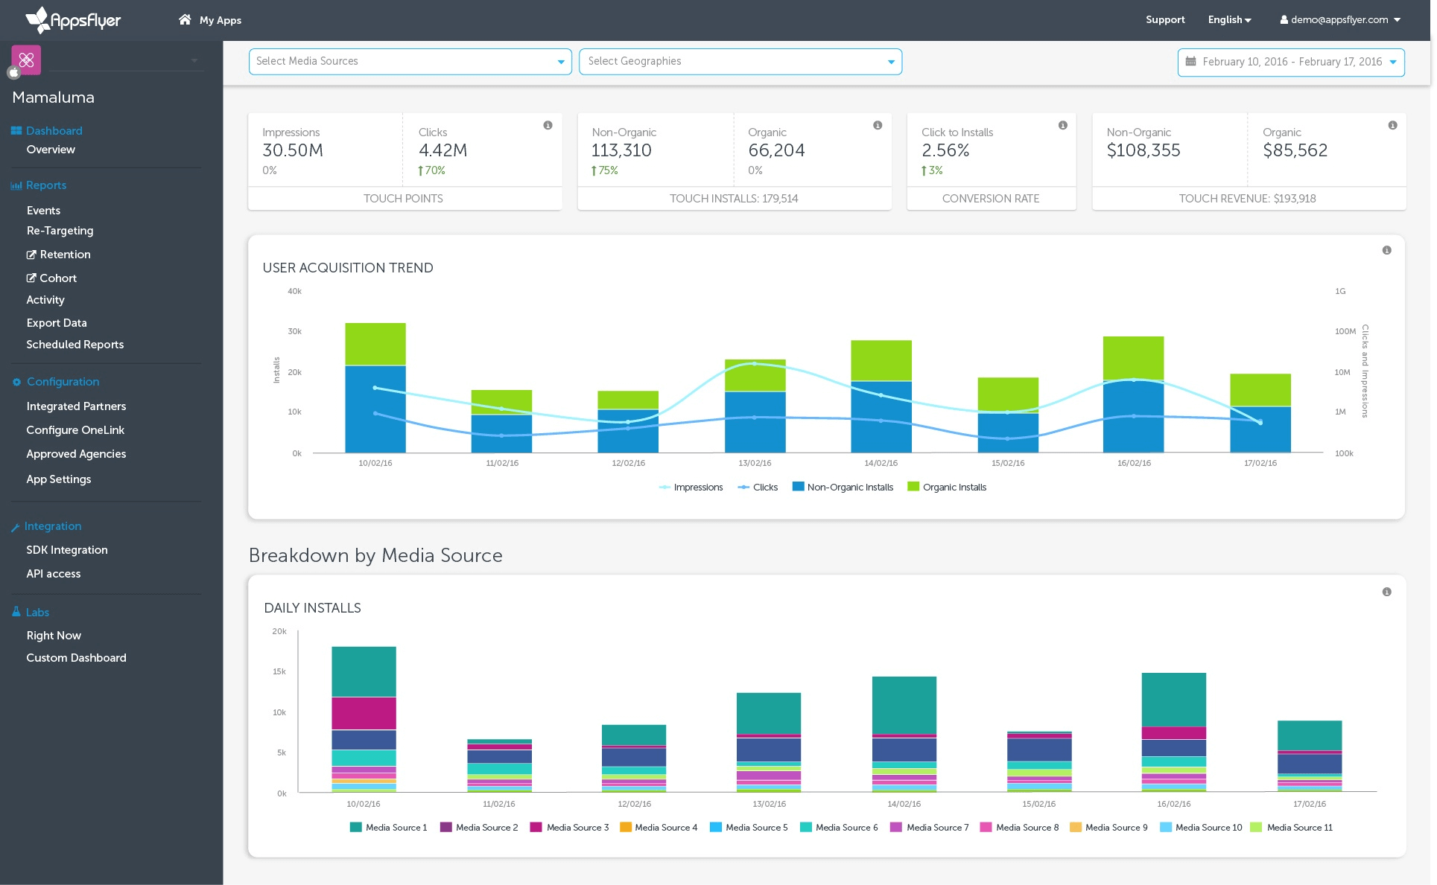The width and height of the screenshot is (1437, 885).
Task: Click the info icon on User Acquisition Trend chart
Action: 1386,250
